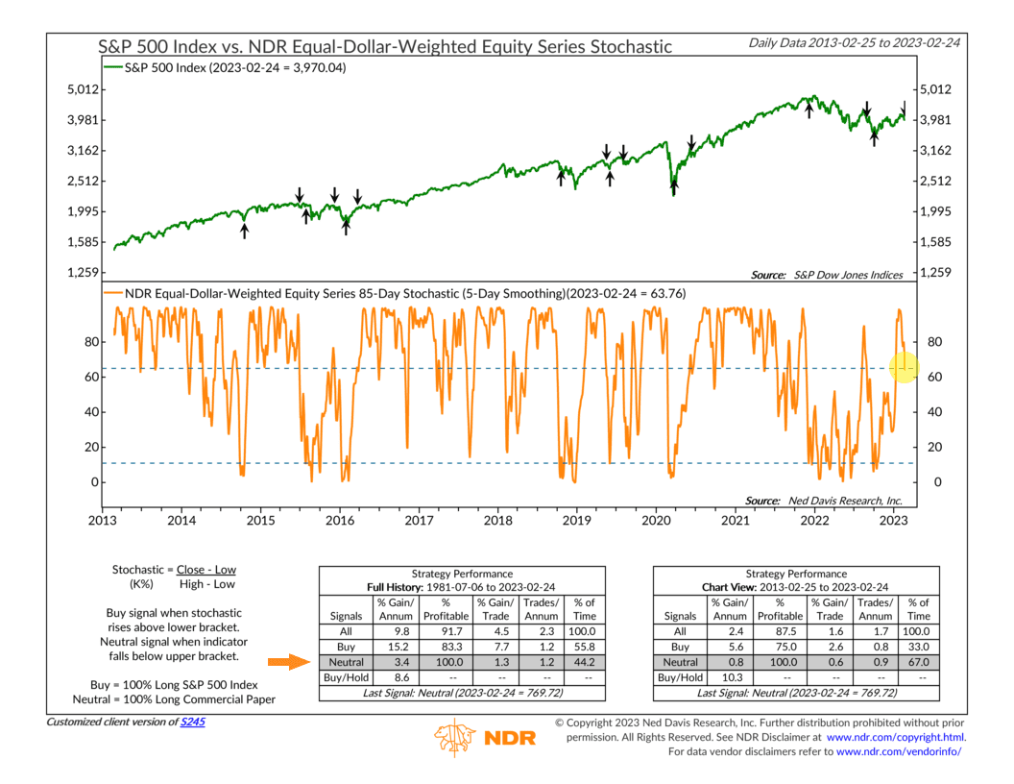1014x784 pixels.
Task: Click the right stochastic axis label 20
Action: pyautogui.click(x=934, y=447)
